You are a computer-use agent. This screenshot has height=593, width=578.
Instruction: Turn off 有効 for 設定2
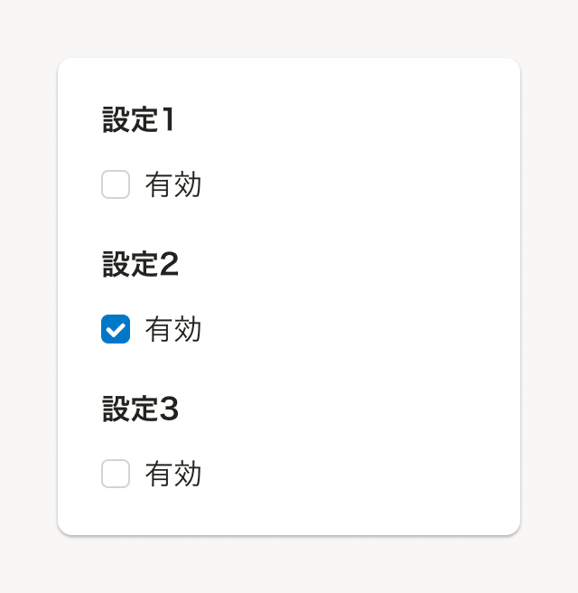pyautogui.click(x=116, y=329)
